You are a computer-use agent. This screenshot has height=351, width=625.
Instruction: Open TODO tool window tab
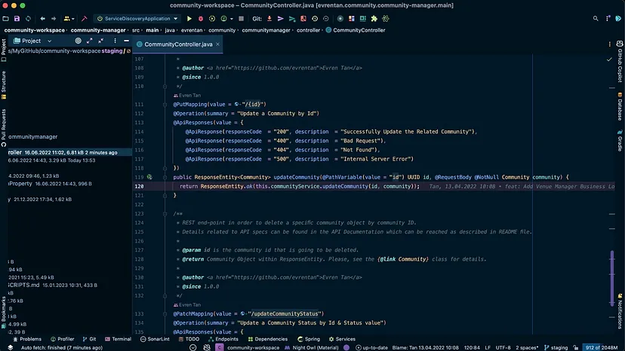point(189,339)
